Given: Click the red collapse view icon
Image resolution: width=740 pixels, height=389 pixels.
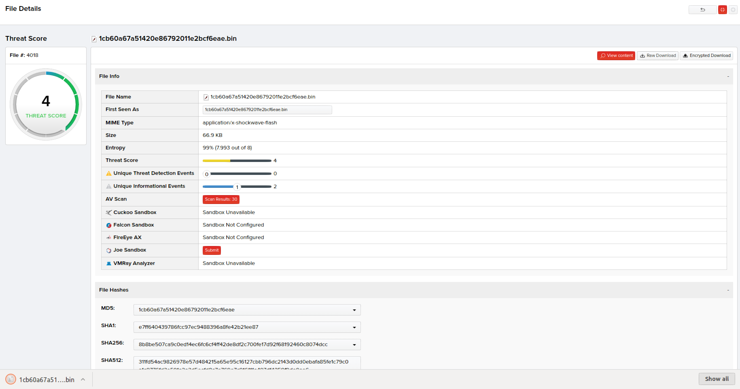Looking at the screenshot, I should [722, 10].
